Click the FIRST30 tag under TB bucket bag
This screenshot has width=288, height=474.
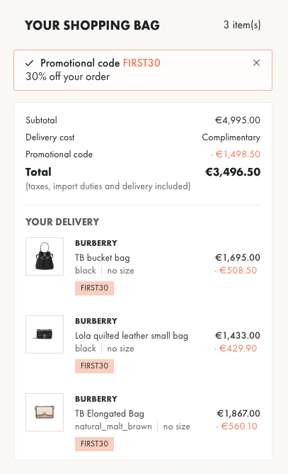click(95, 288)
